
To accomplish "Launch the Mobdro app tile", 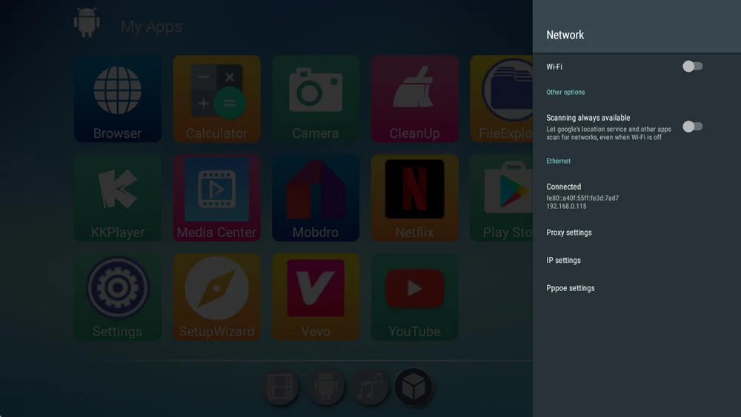I will click(316, 198).
